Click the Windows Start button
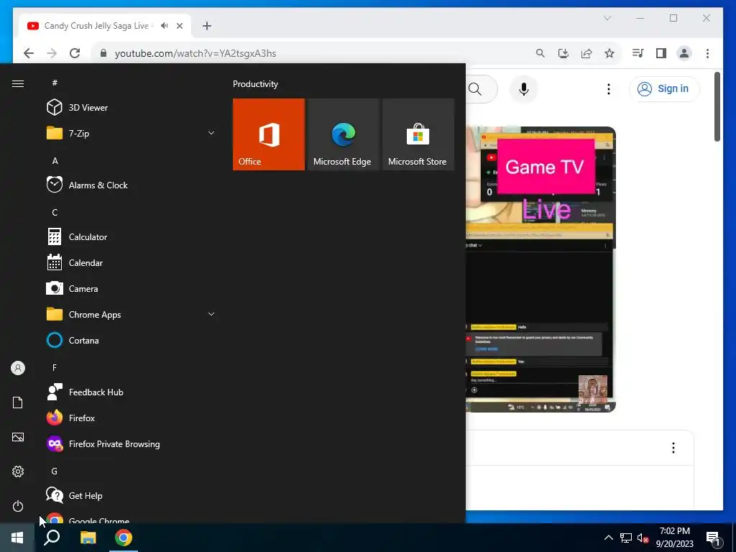 (x=17, y=538)
